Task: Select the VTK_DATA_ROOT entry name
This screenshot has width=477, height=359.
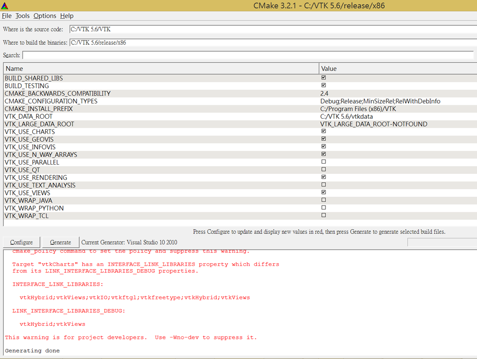Action: point(29,116)
